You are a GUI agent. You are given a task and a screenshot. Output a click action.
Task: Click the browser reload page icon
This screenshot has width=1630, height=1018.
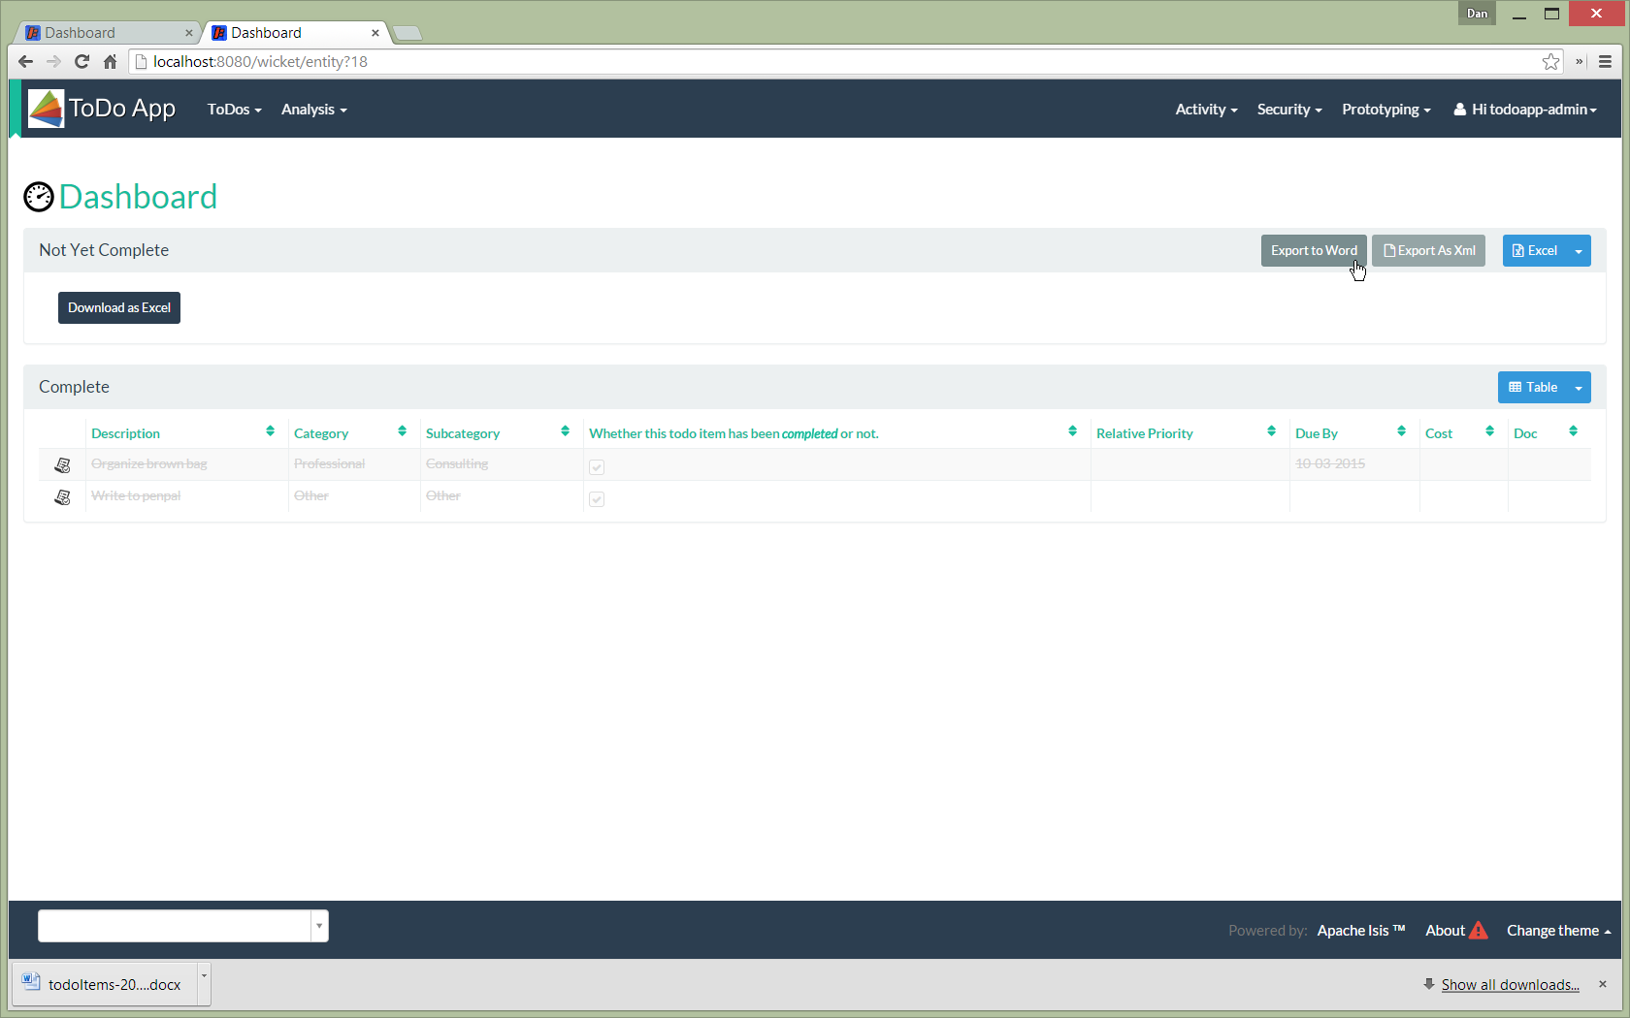pyautogui.click(x=81, y=62)
